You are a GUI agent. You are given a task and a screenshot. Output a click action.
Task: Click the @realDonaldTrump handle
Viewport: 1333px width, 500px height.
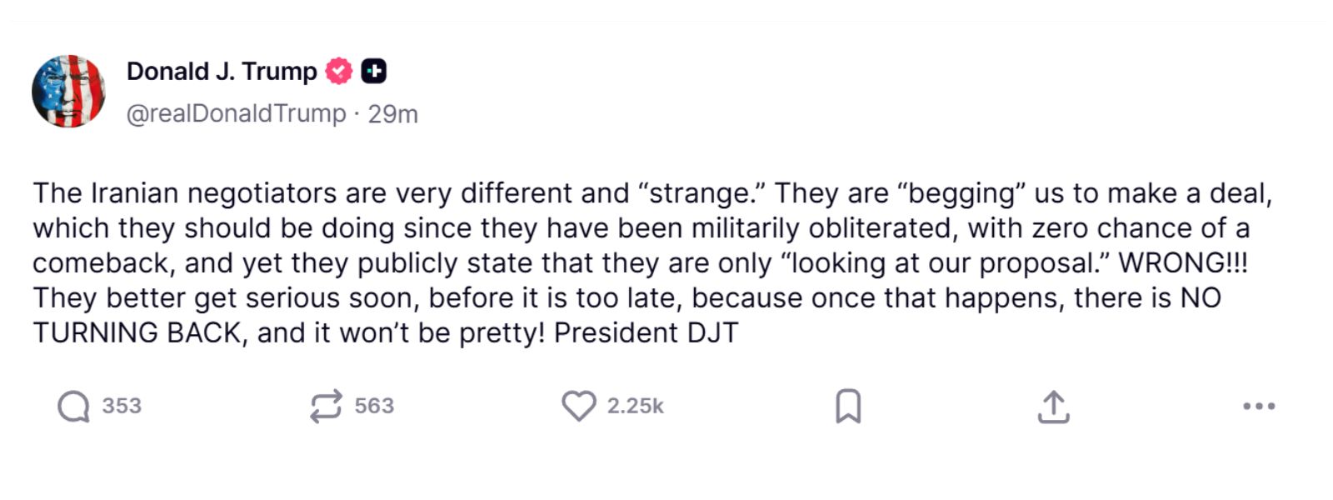236,113
